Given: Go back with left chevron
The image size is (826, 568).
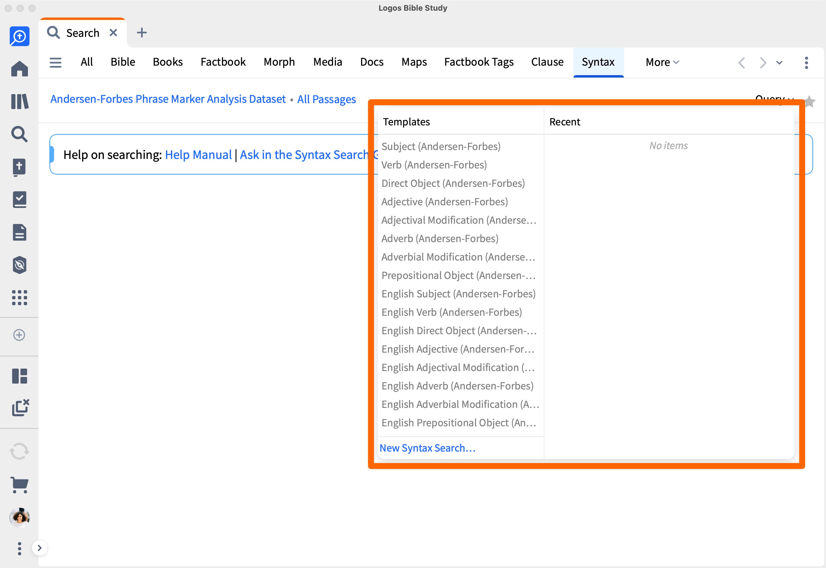Looking at the screenshot, I should pyautogui.click(x=742, y=63).
